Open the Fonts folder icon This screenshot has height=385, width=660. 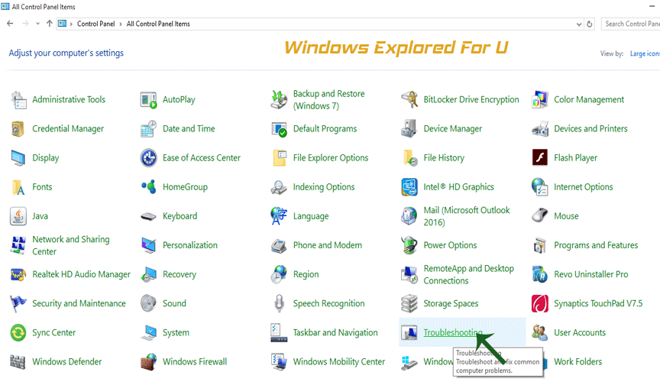click(x=18, y=187)
